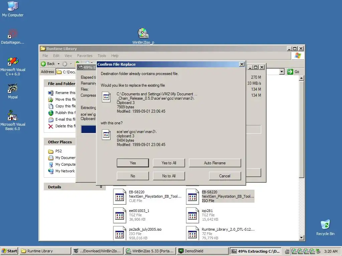Switch to 49% Extracting taskbar button
The height and width of the screenshot is (256, 342).
[255, 251]
